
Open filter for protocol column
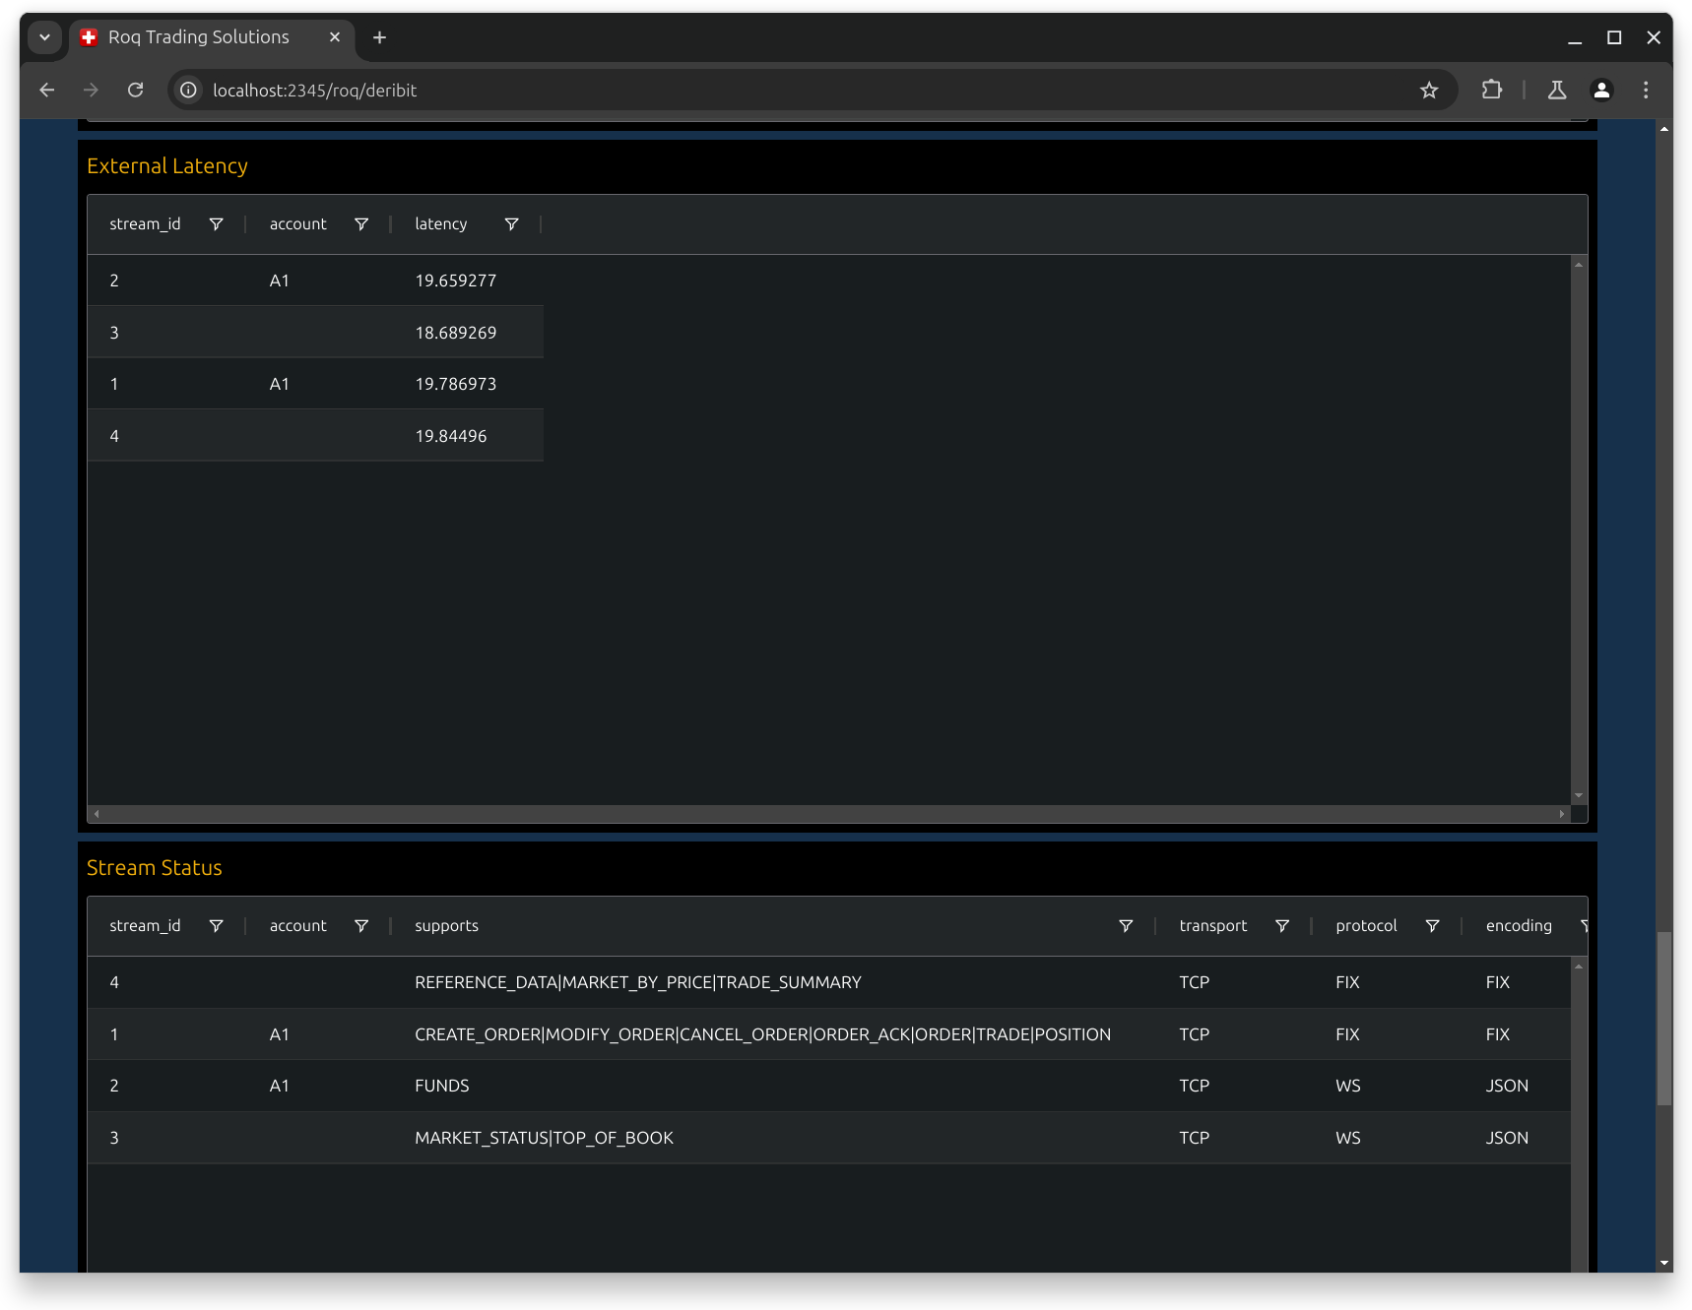1432,926
